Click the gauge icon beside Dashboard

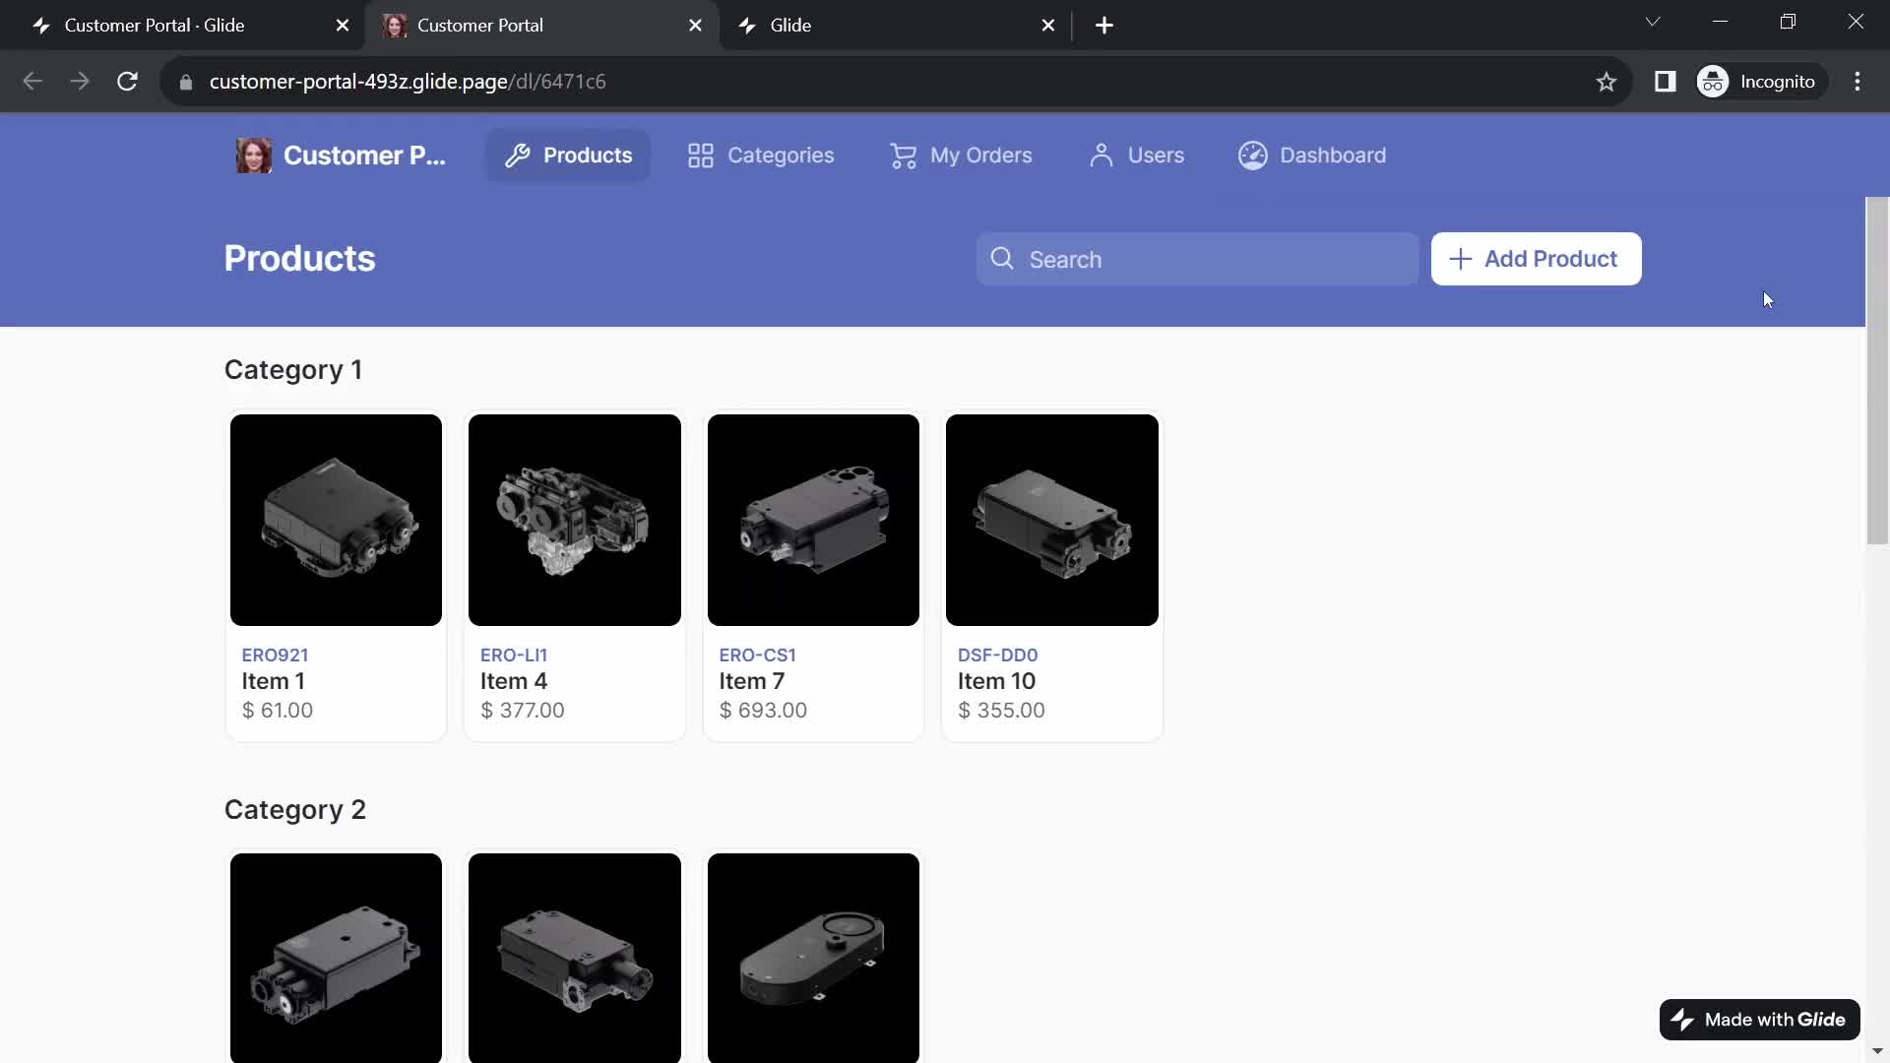pyautogui.click(x=1253, y=156)
